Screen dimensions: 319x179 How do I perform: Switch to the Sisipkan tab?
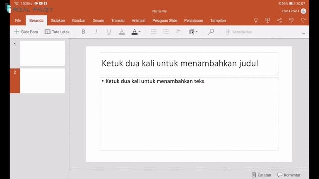[x=58, y=21]
